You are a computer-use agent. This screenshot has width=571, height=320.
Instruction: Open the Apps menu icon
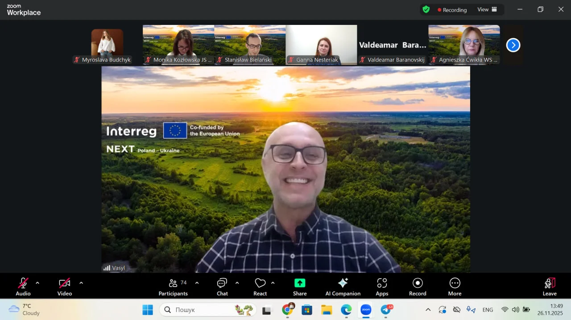(x=382, y=287)
